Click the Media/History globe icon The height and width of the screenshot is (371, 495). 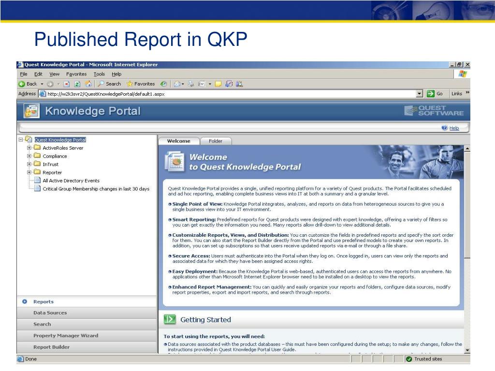click(x=163, y=84)
